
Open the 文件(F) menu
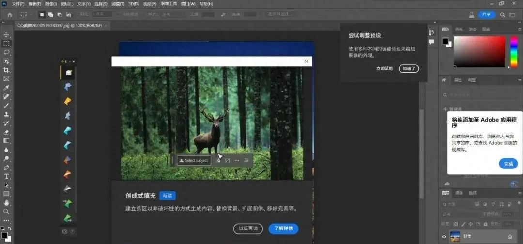click(x=18, y=4)
